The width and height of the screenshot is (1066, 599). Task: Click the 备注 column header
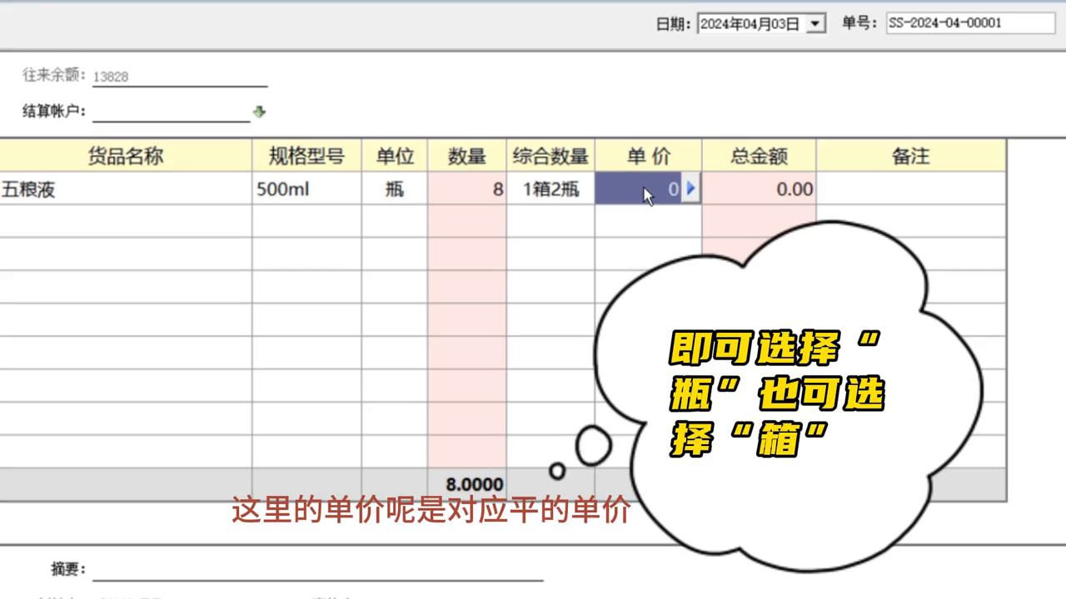pos(911,156)
